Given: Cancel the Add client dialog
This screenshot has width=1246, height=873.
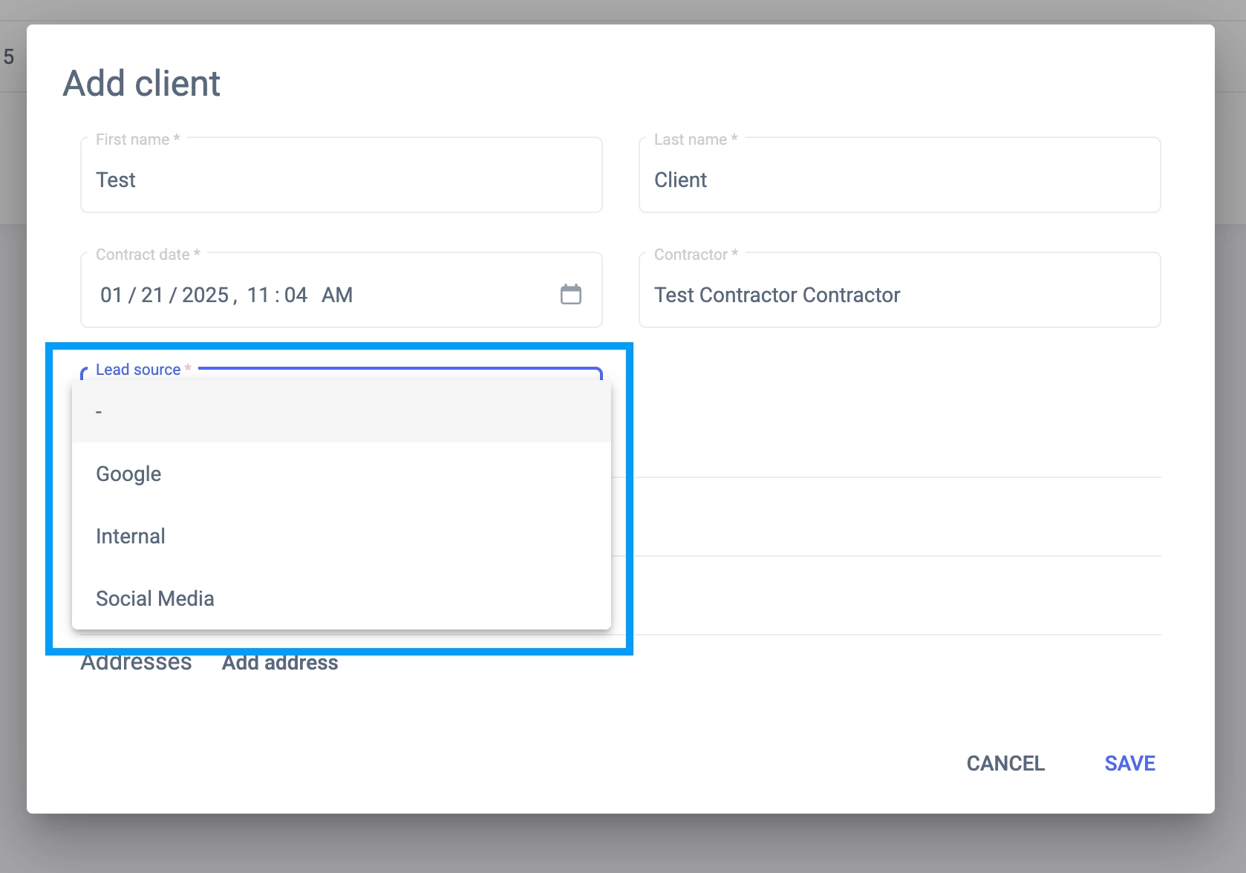Looking at the screenshot, I should click(x=1005, y=763).
